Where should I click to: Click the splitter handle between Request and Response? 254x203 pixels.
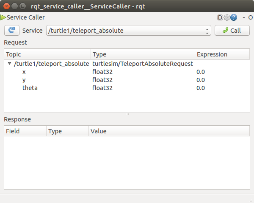pyautogui.click(x=127, y=114)
